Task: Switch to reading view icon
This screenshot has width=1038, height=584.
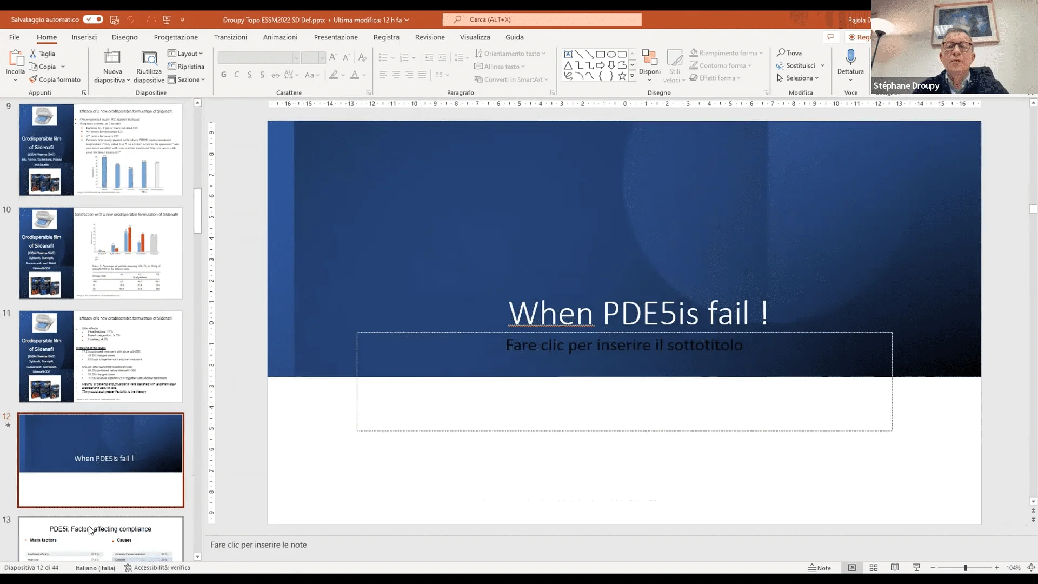Action: (895, 568)
